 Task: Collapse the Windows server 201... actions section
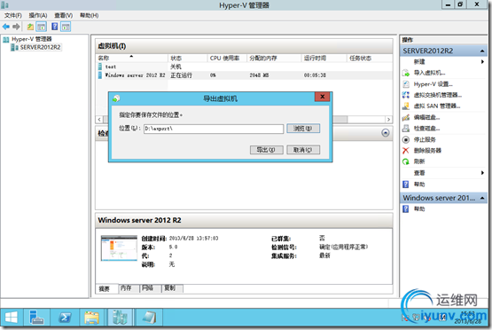482,198
